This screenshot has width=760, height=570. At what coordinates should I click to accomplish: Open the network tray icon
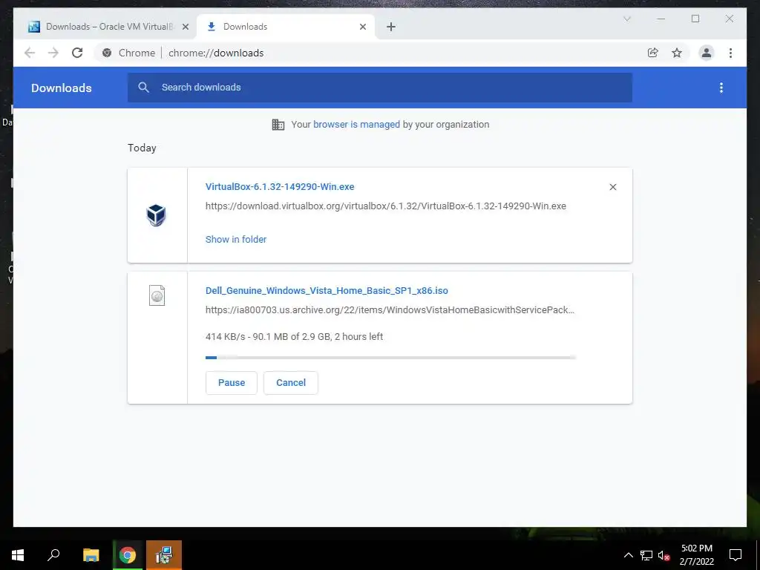pos(646,555)
